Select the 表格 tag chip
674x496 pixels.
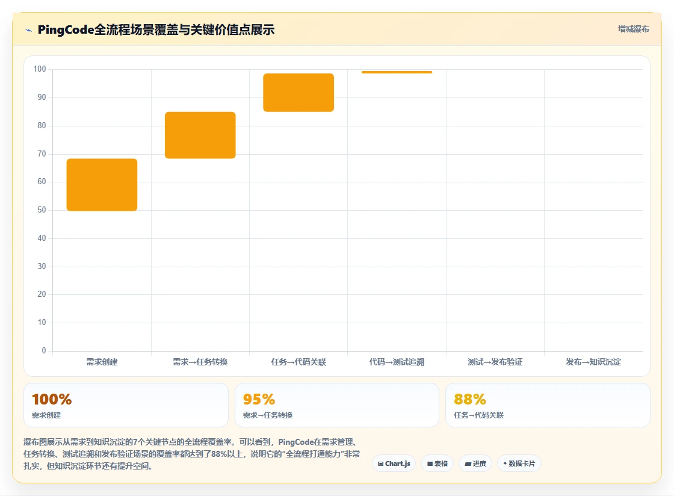click(437, 463)
